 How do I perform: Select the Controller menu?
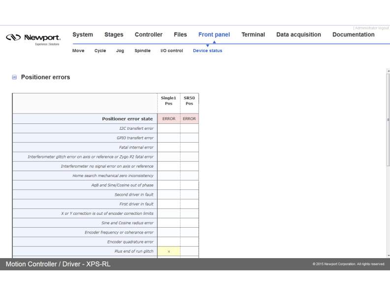pyautogui.click(x=149, y=35)
